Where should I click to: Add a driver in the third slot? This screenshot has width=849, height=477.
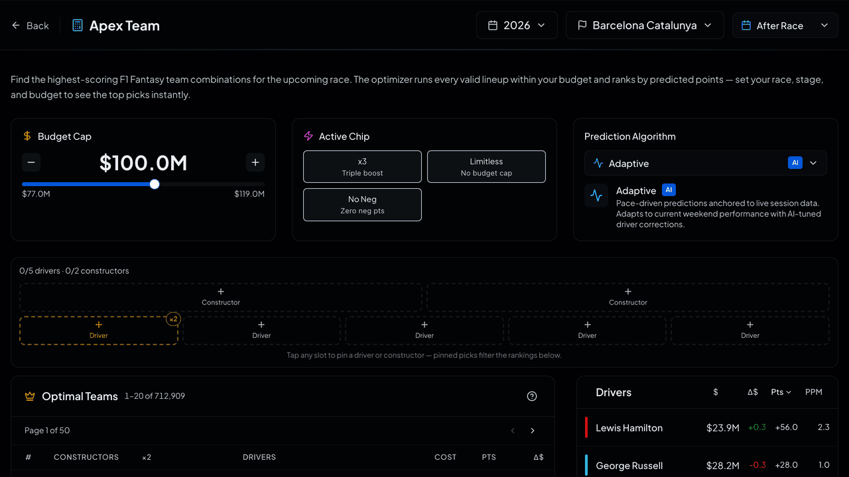[x=424, y=330]
